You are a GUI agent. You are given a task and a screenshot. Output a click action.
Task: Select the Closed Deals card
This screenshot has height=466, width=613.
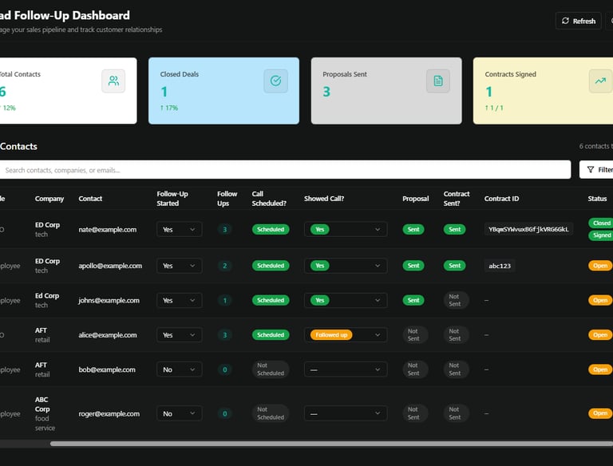[x=223, y=91]
